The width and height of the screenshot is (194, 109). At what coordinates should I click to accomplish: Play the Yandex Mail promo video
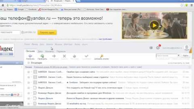(x=154, y=25)
